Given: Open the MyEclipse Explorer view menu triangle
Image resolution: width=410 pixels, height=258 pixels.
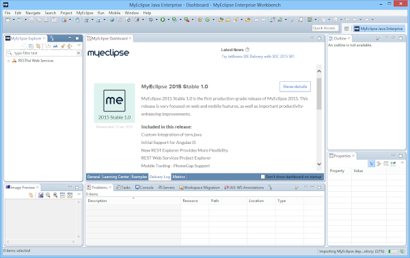Looking at the screenshot, I should tap(79, 46).
